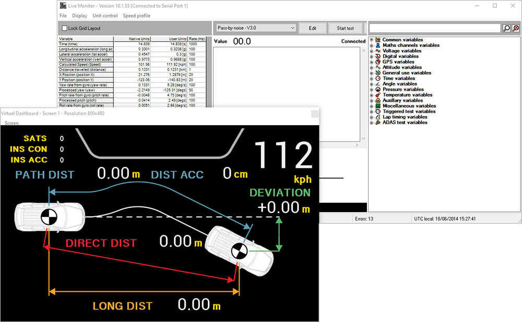Viewport: 522px width, 322px height.
Task: Open the Pass-by noise - V3.0 dropdown
Action: click(256, 28)
